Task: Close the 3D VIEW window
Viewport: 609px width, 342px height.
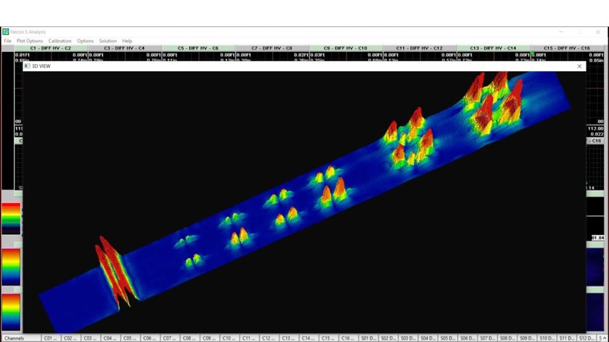Action: (579, 67)
